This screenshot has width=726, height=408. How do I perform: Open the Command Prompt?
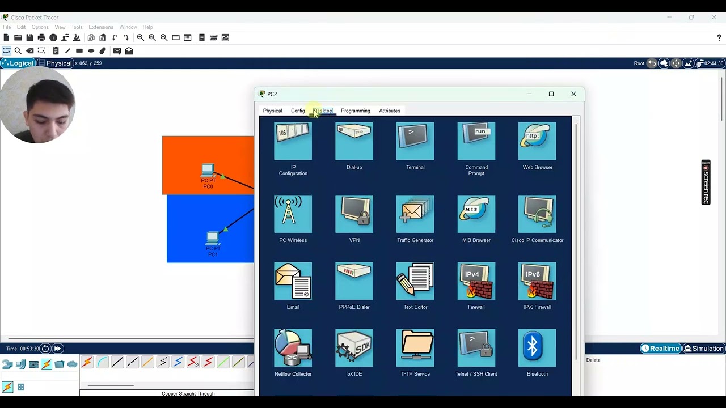tap(476, 141)
